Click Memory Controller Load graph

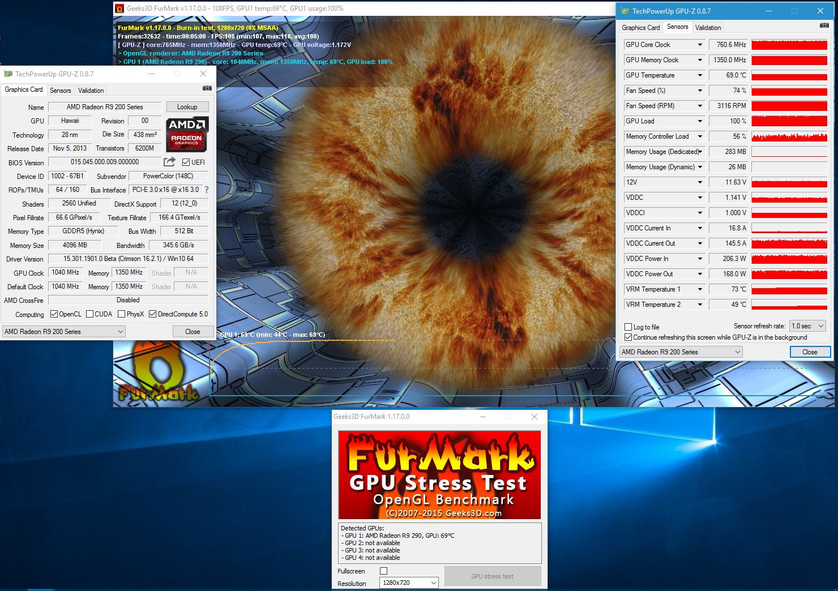coord(789,136)
